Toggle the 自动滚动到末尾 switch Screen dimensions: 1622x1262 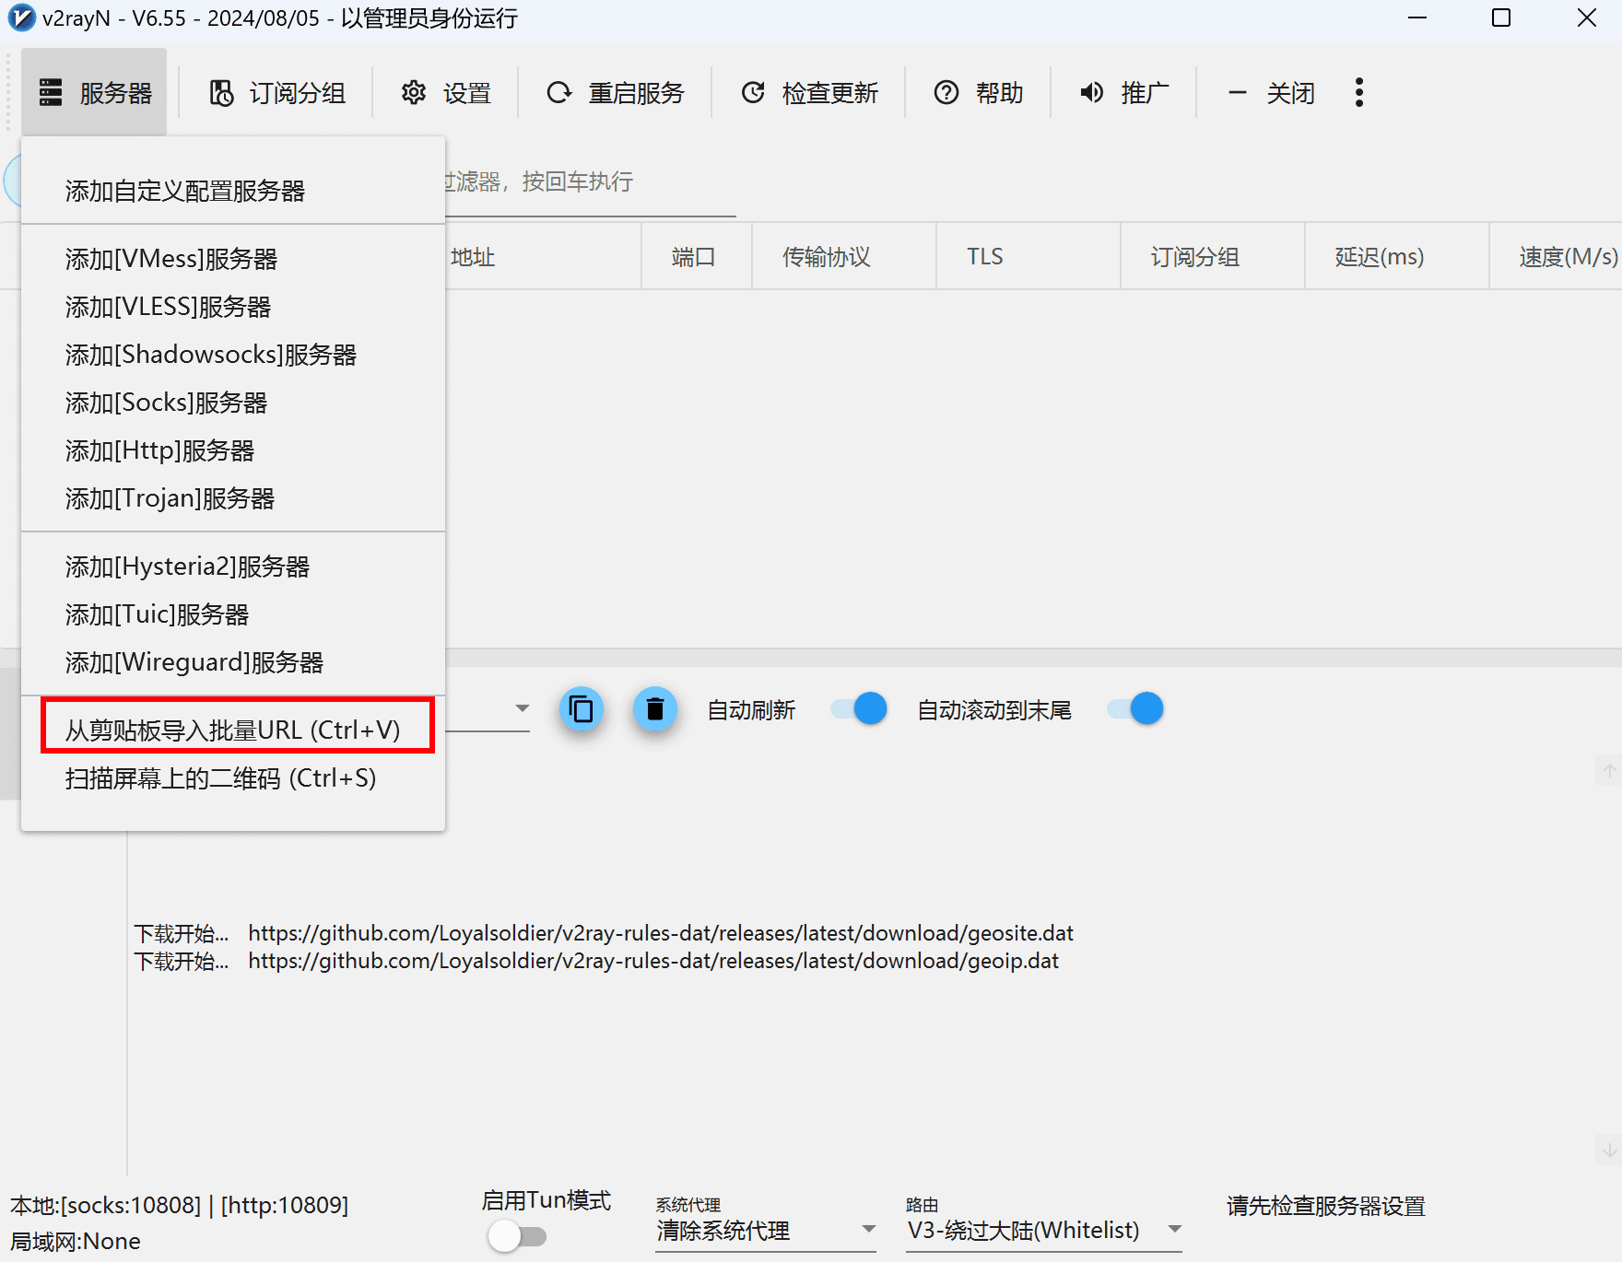pyautogui.click(x=1135, y=709)
